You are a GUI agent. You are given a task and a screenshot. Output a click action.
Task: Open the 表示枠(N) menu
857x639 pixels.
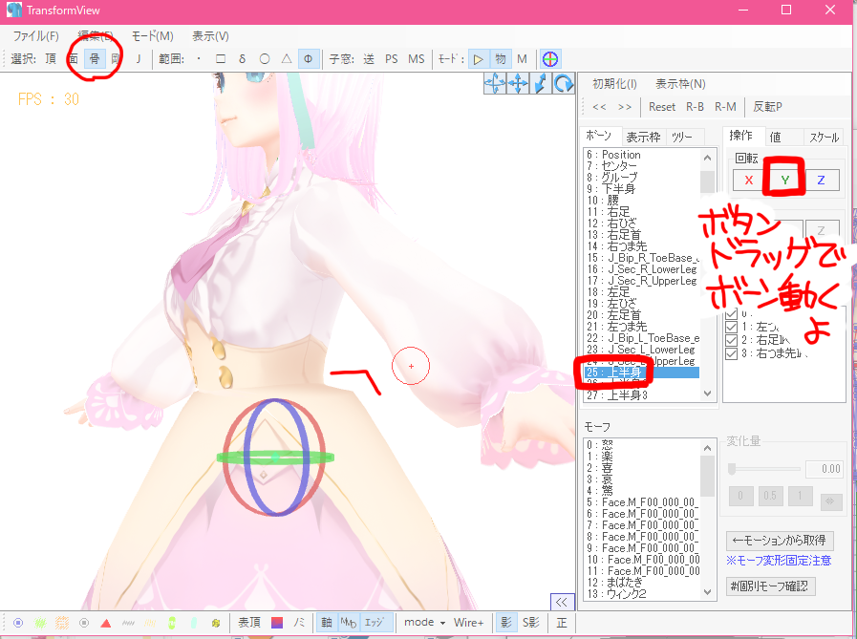(x=680, y=84)
